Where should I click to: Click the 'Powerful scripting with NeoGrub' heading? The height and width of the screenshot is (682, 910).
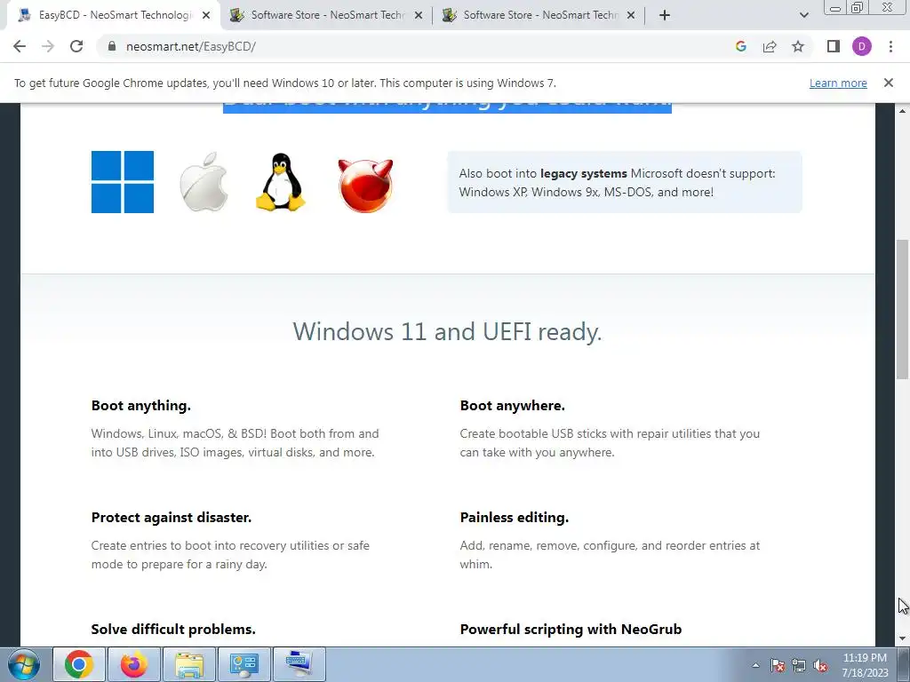571,630
